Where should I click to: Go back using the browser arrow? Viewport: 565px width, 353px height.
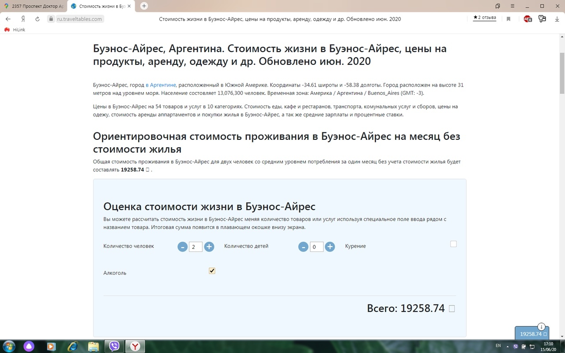pos(8,19)
